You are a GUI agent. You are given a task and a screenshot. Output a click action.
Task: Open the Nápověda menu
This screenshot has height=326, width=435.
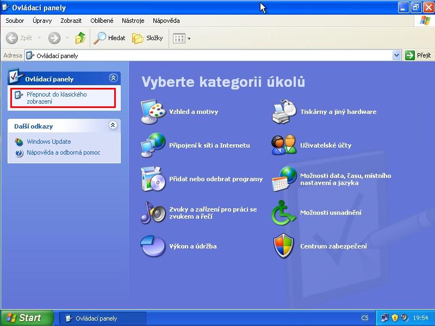[166, 21]
